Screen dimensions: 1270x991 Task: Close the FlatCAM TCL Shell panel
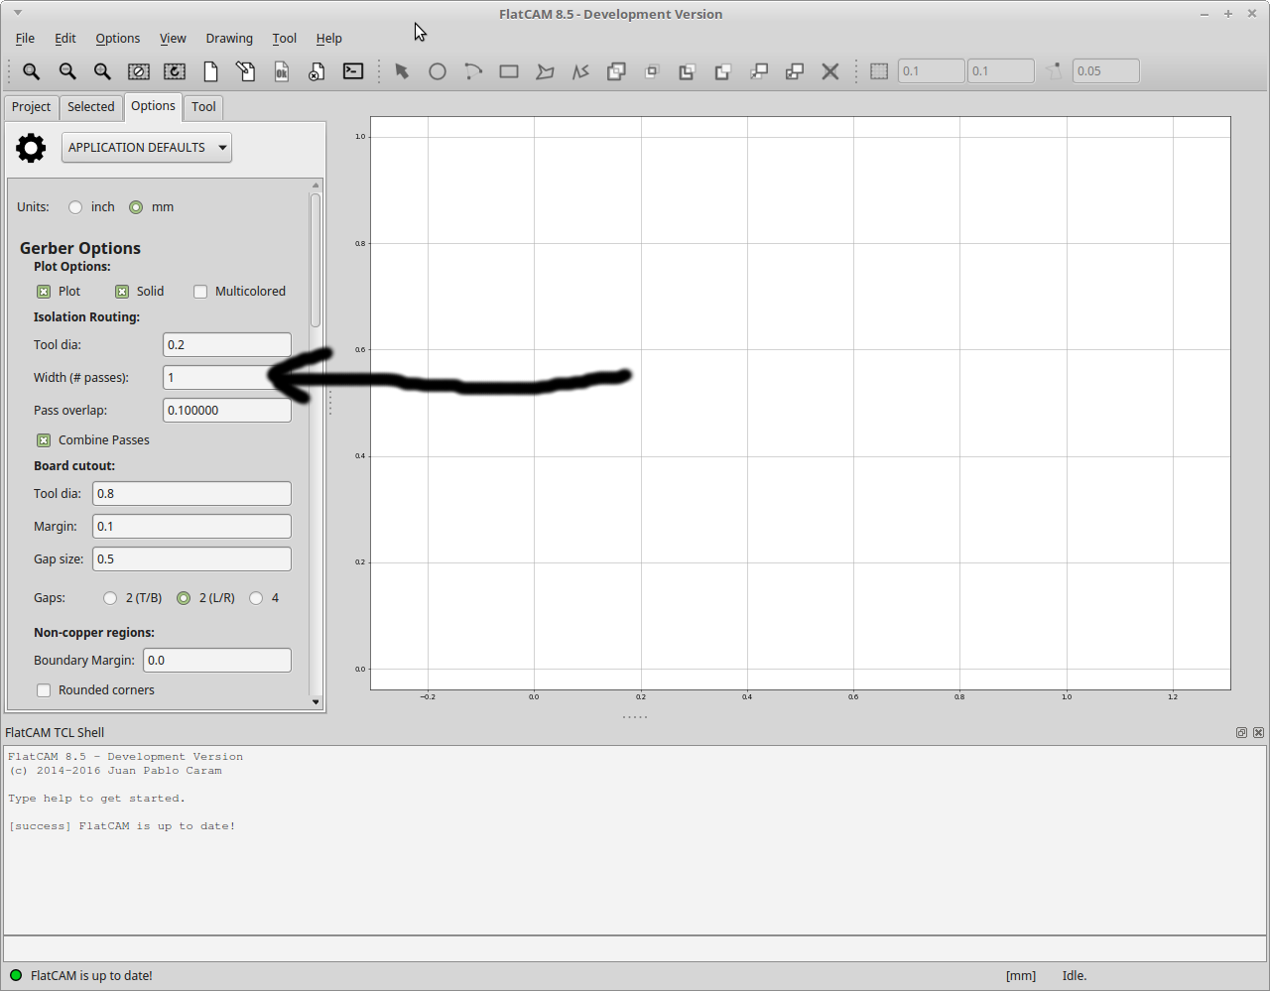pyautogui.click(x=1258, y=733)
